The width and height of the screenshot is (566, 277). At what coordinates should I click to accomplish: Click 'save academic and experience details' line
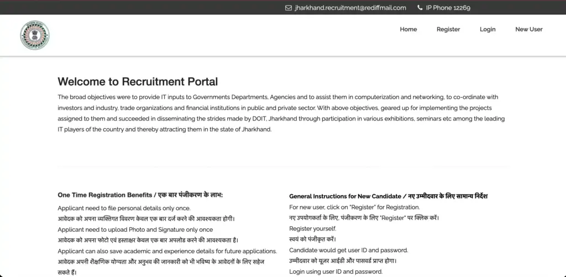click(x=167, y=251)
